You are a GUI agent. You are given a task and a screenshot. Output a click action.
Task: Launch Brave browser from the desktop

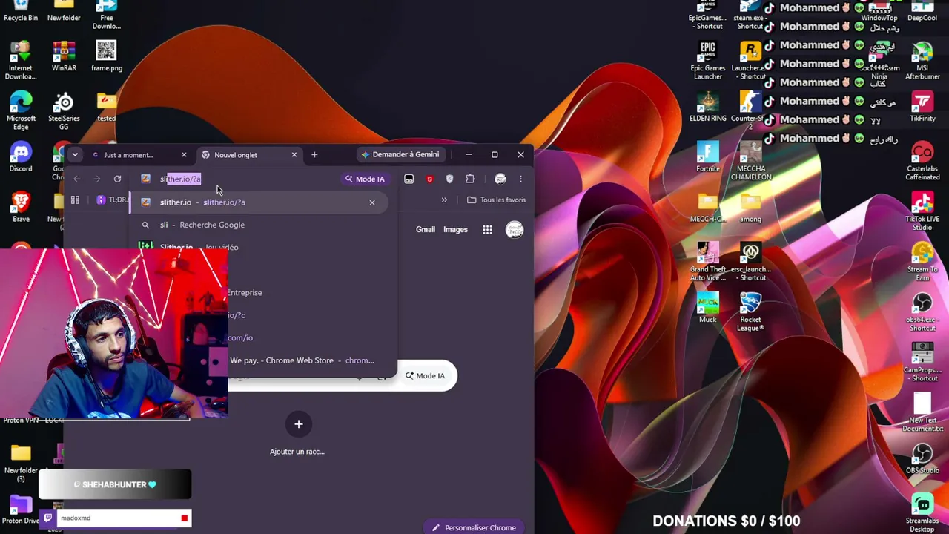tap(21, 208)
